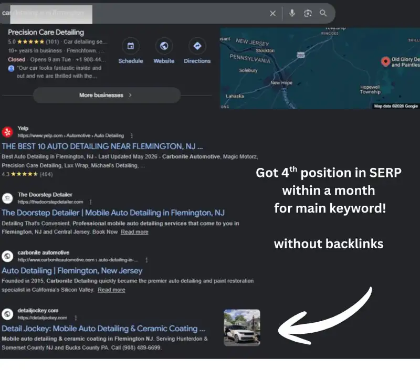Click thedoorstepdetailer.com URL text
This screenshot has width=420, height=370.
[50, 202]
